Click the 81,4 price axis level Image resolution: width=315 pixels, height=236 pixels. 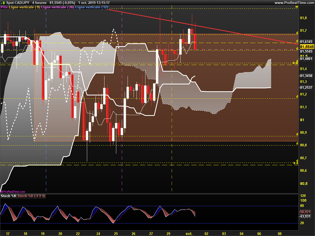(303, 69)
